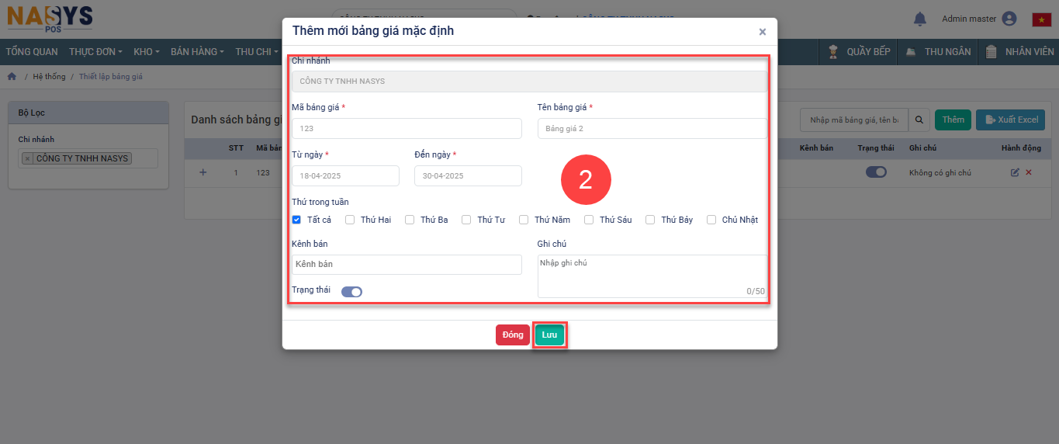Image resolution: width=1059 pixels, height=444 pixels.
Task: Focus the price list search box
Action: pos(854,120)
